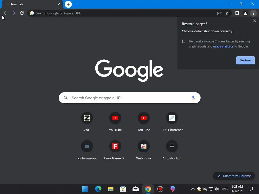Open Microsoft Store from taskbar
The image size is (259, 194).
coord(123,189)
